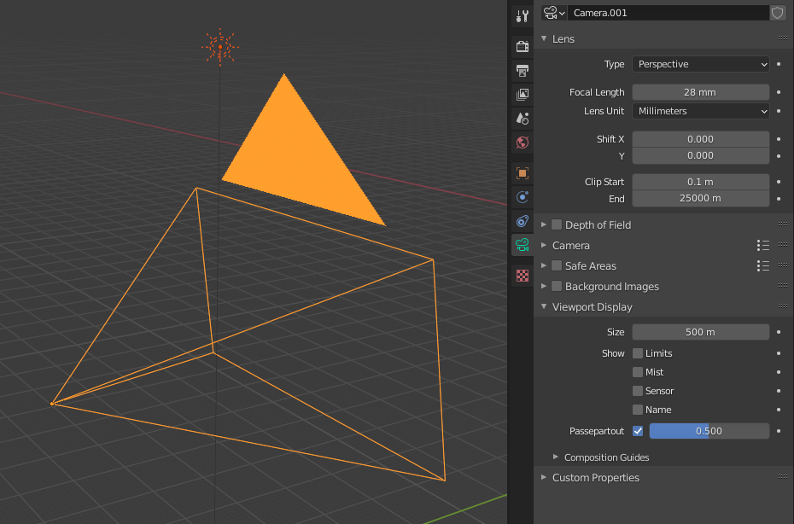Viewport: 794px width, 524px height.
Task: Check the Limits show option
Action: [x=638, y=353]
